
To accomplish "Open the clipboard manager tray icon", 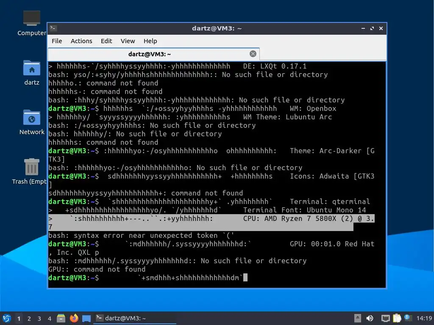I will 397,318.
